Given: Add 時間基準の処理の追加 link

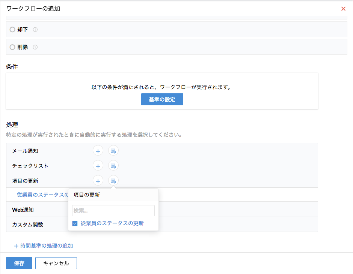Looking at the screenshot, I should click(x=43, y=246).
